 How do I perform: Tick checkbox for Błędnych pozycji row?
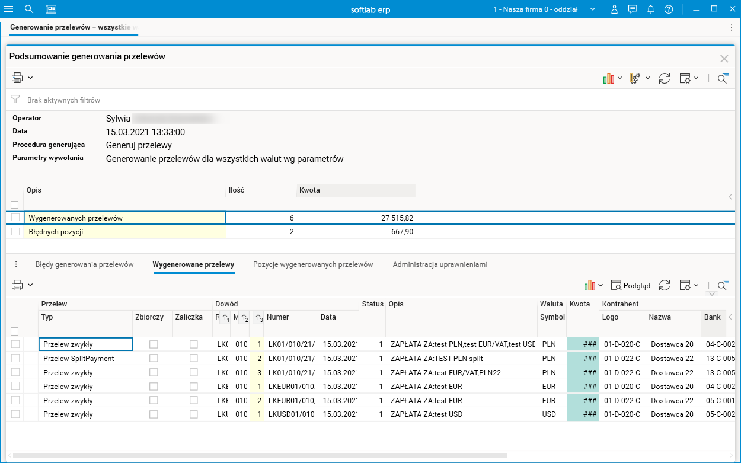pos(15,232)
